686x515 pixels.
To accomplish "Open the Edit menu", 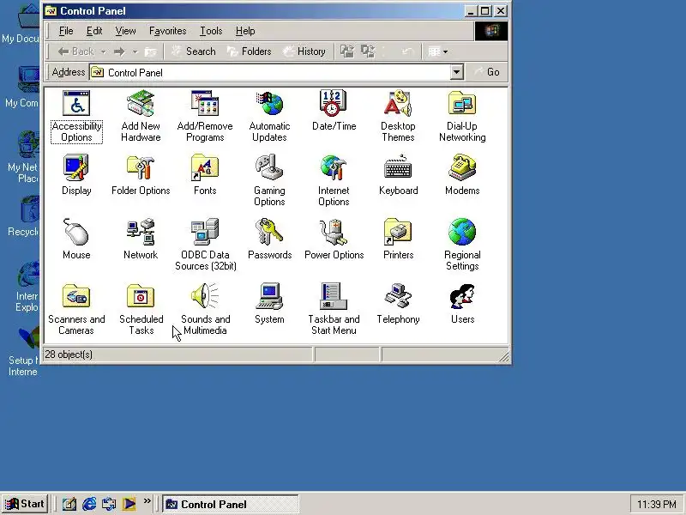I will click(94, 31).
